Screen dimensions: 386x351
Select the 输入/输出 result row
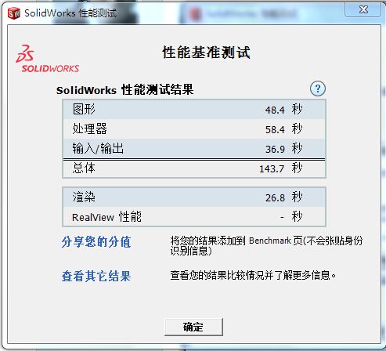point(194,149)
